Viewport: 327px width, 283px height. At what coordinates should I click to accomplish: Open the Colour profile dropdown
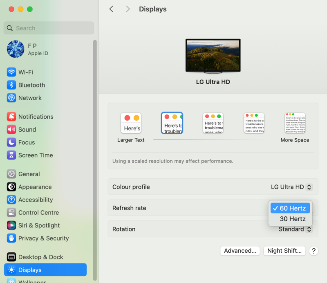click(291, 187)
